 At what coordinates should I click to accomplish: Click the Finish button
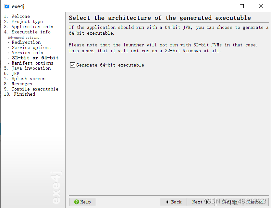coord(229,202)
